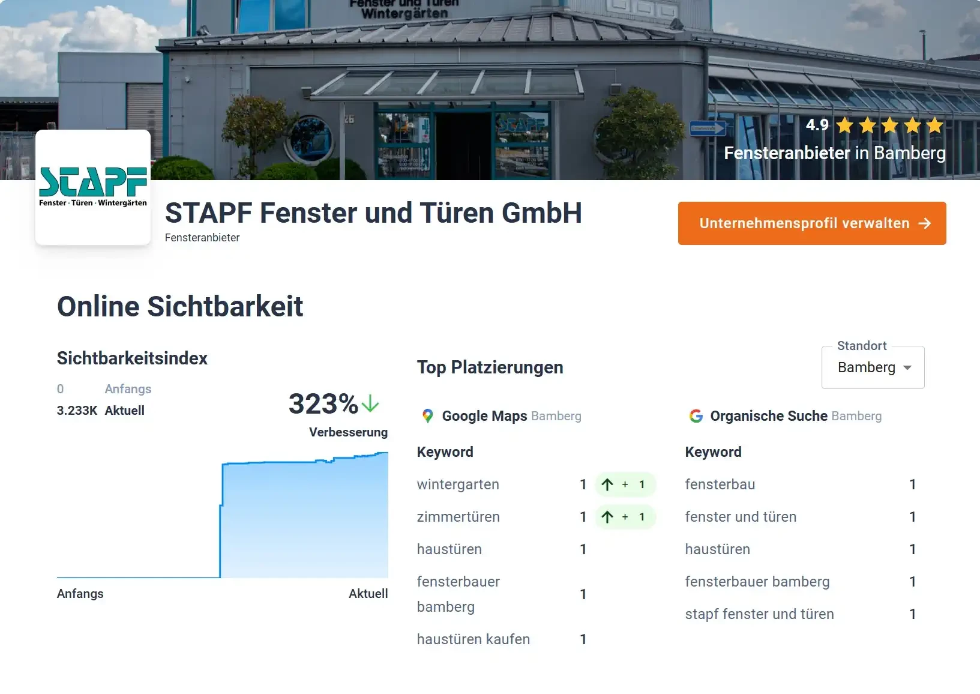This screenshot has height=694, width=980.
Task: Click the 323% improvement figure
Action: tap(323, 403)
